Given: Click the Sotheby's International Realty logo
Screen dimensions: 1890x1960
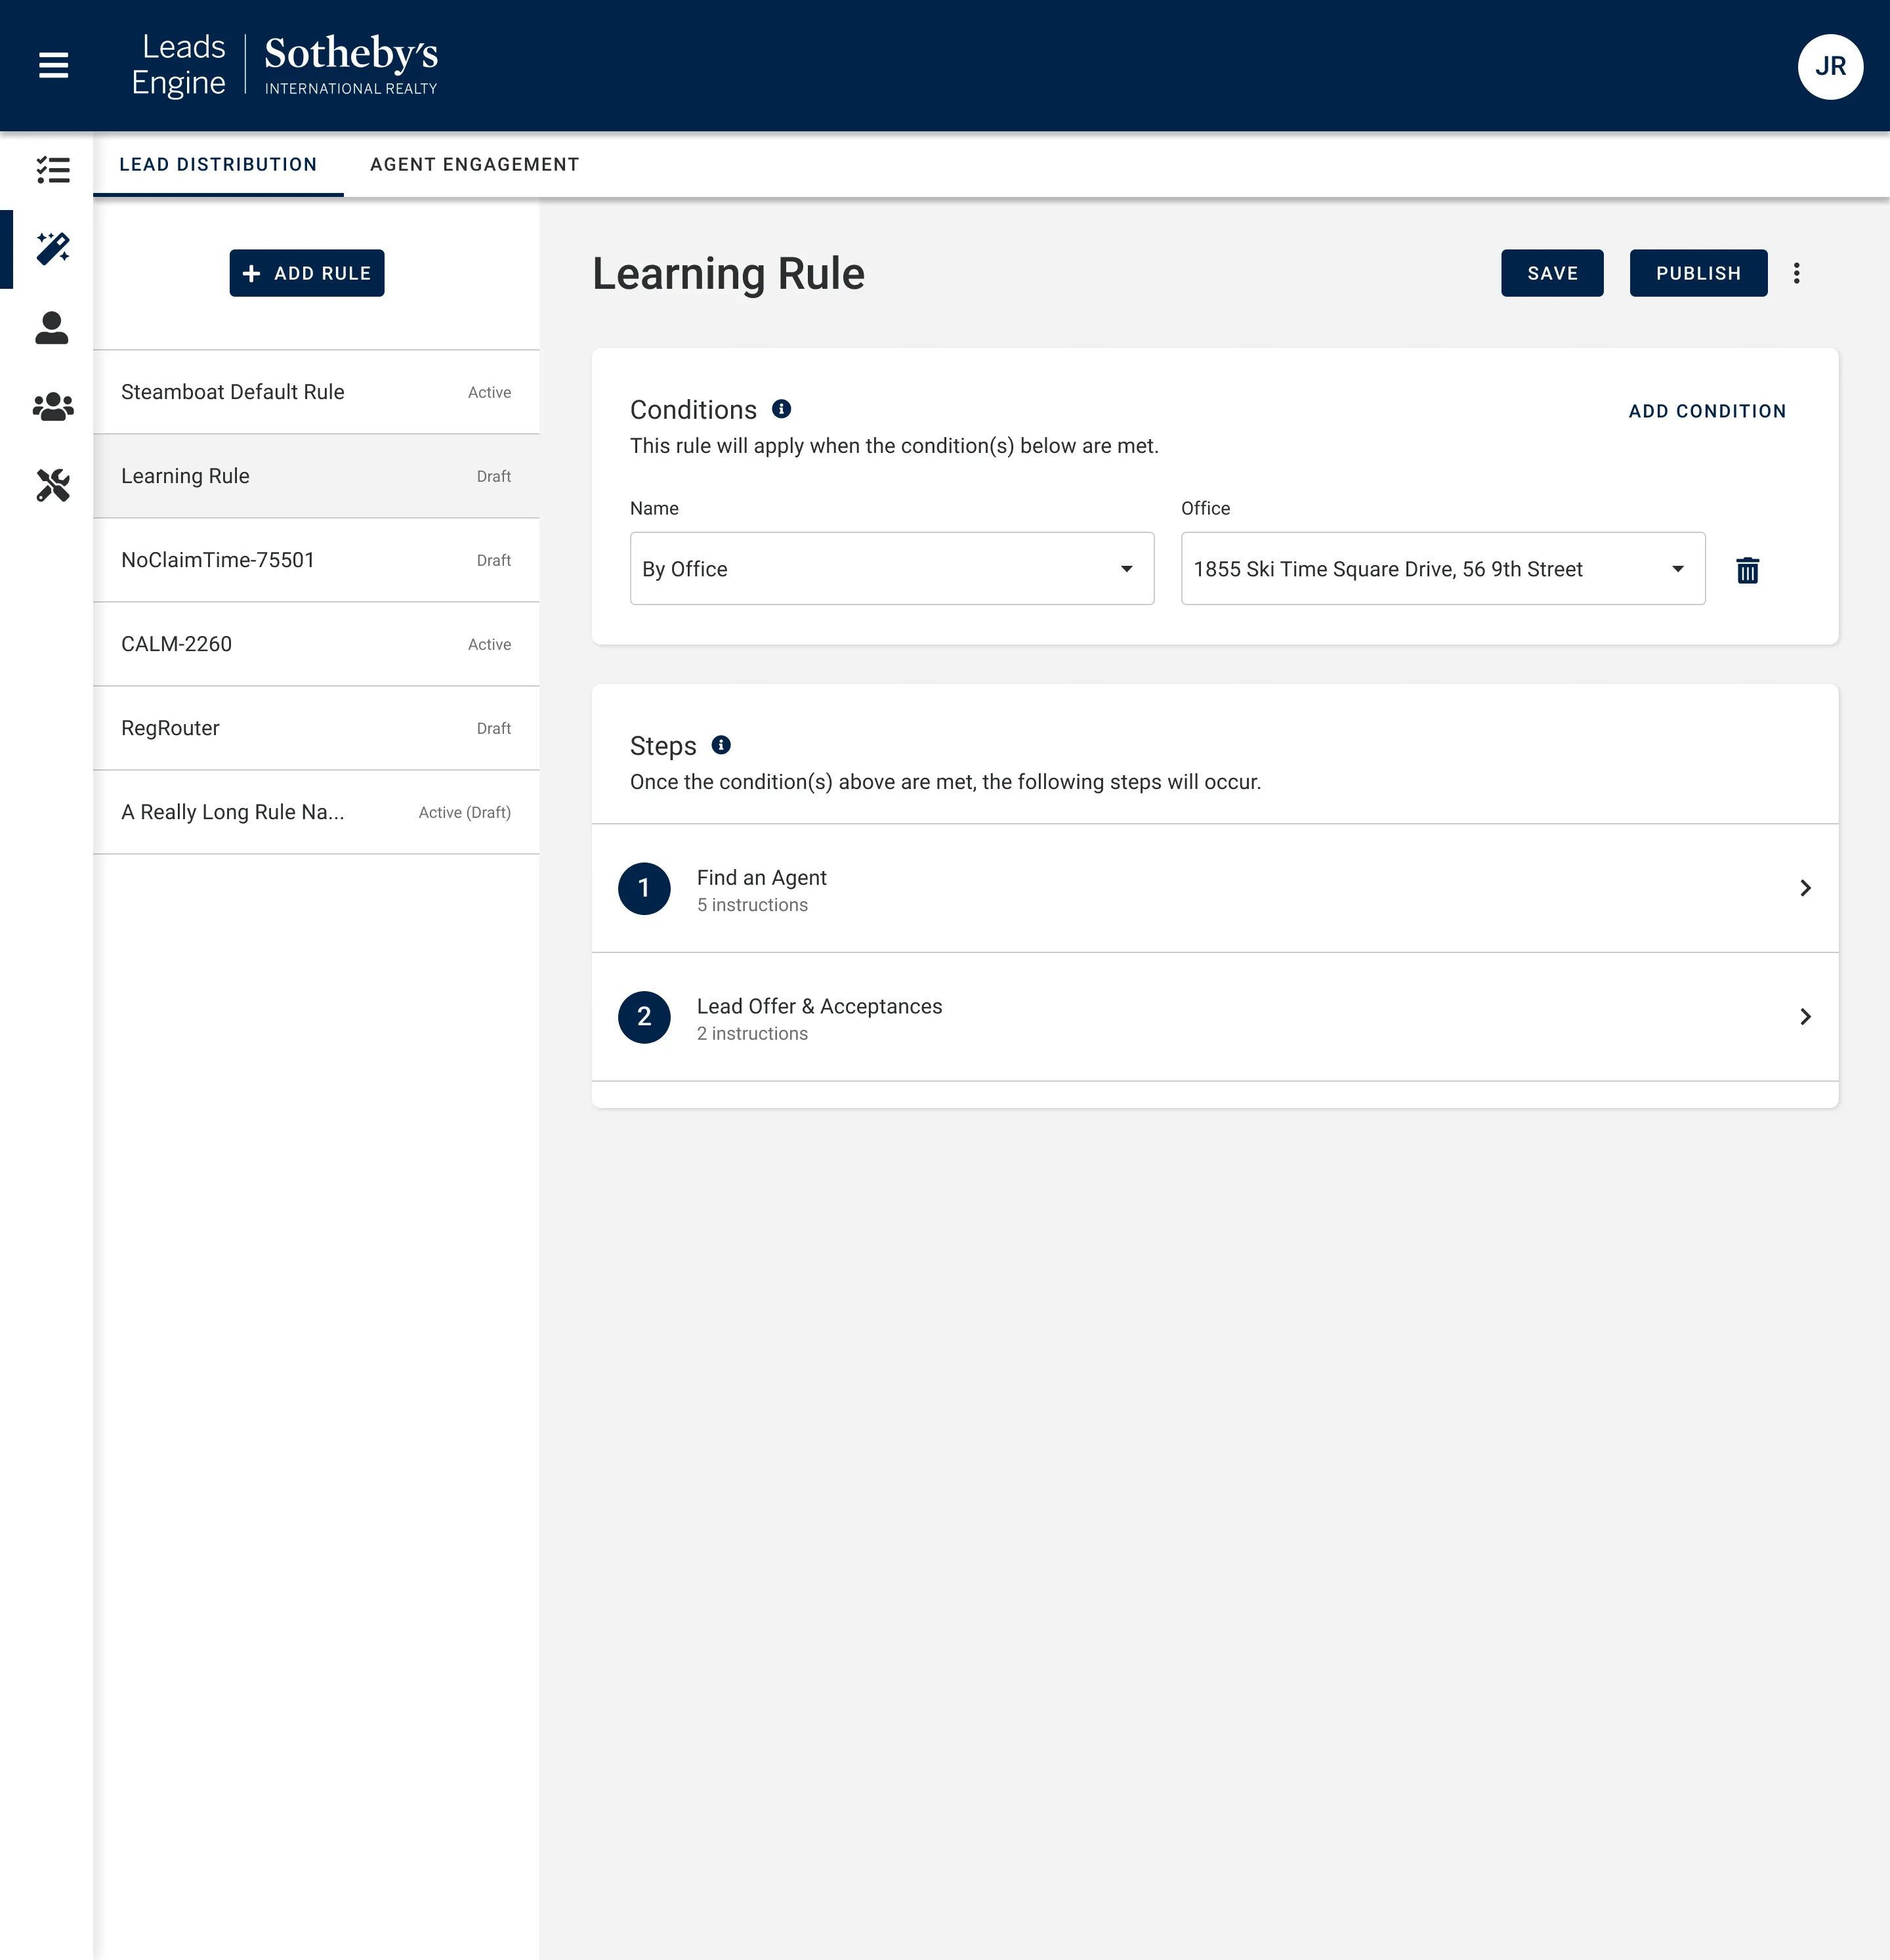Looking at the screenshot, I should [351, 66].
